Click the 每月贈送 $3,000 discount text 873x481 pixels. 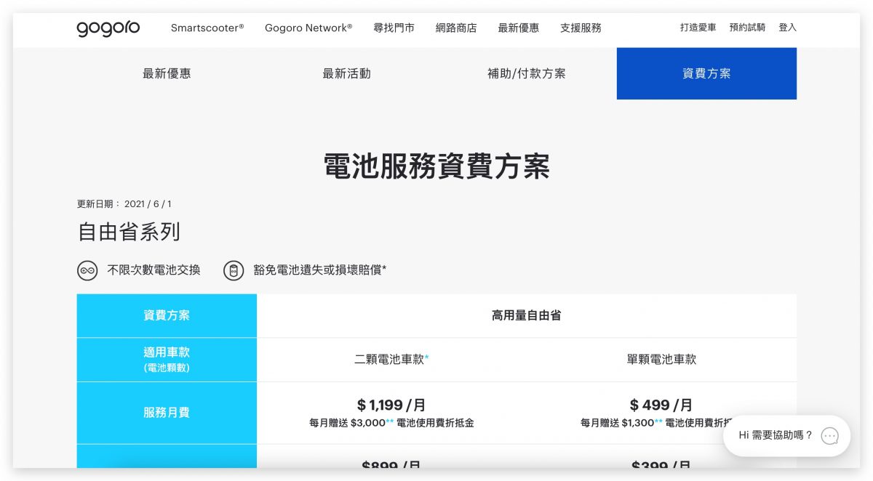pyautogui.click(x=391, y=423)
